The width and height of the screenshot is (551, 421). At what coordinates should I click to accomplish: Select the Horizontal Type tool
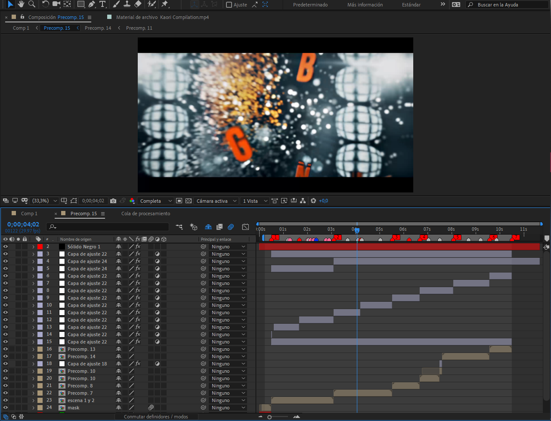click(x=102, y=4)
